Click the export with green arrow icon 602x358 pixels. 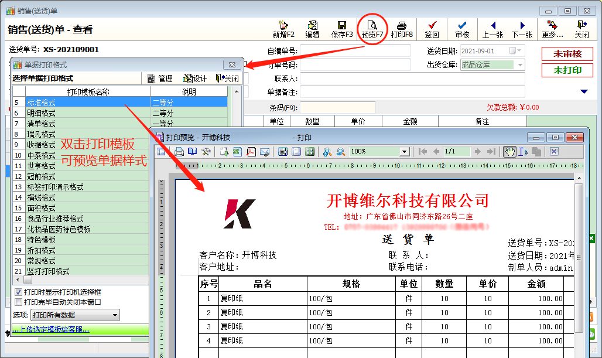[x=224, y=152]
